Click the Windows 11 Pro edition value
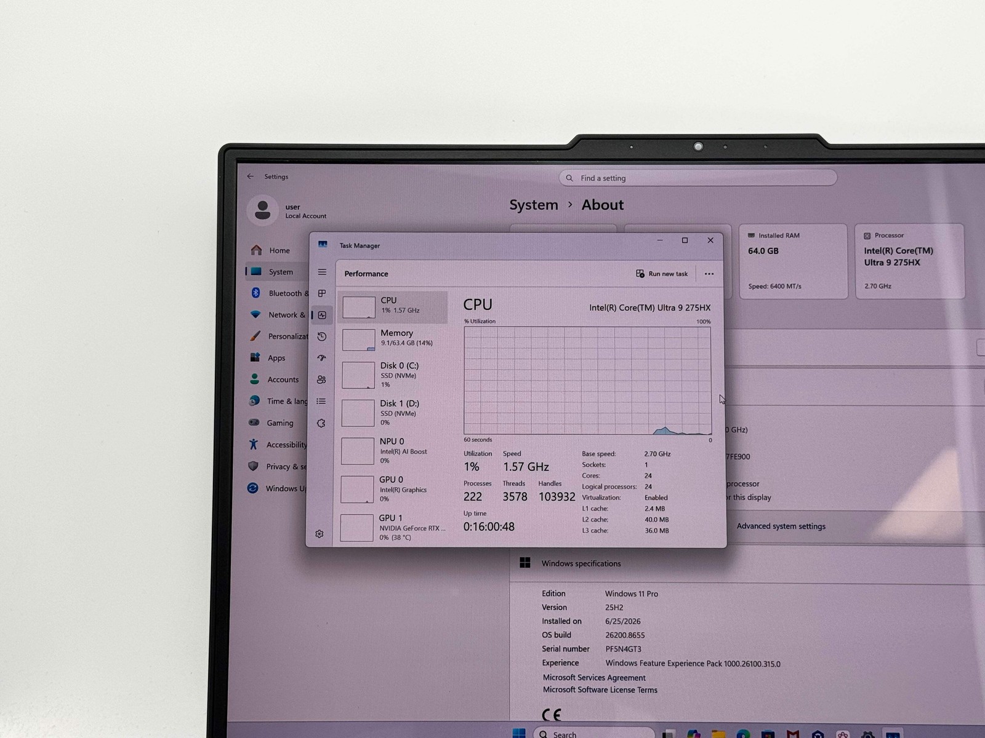 [x=632, y=593]
